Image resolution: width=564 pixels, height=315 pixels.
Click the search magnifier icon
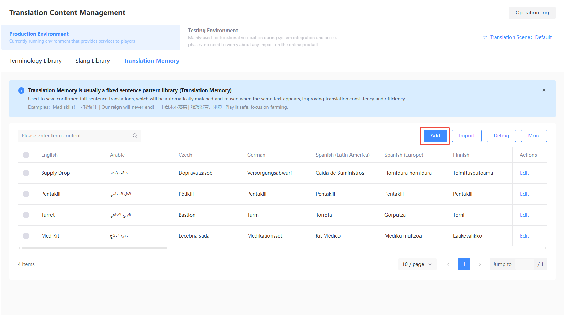[135, 136]
